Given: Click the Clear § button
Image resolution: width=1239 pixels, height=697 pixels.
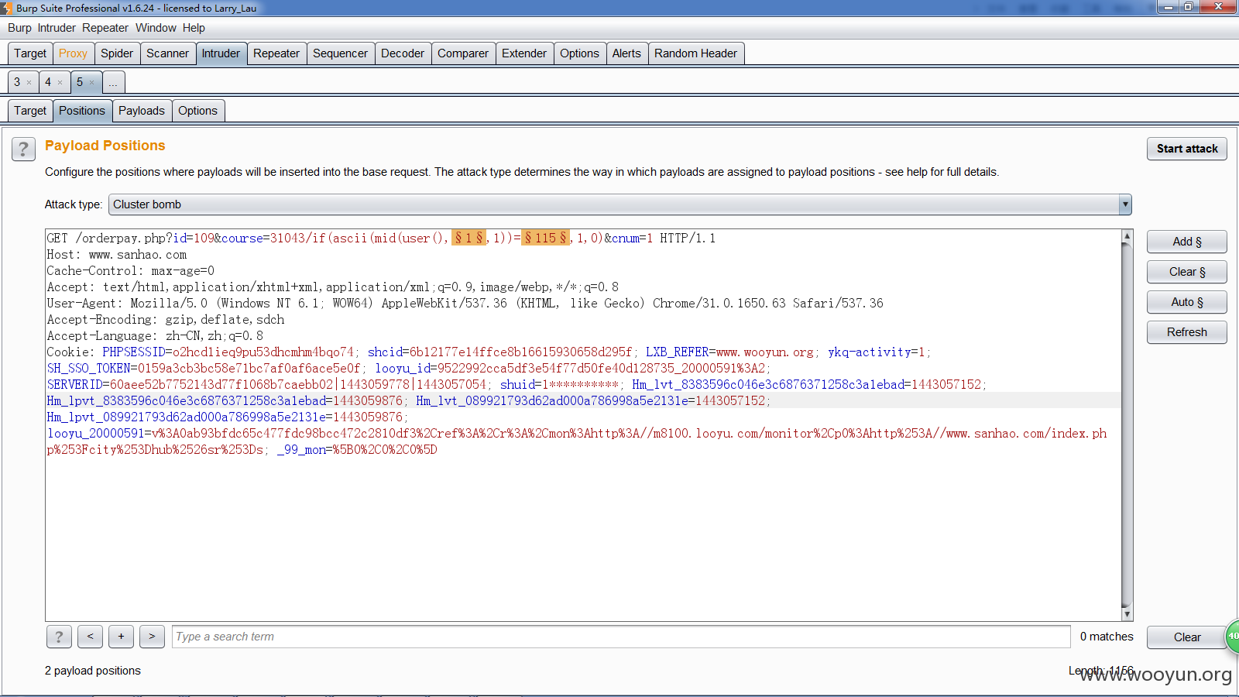Looking at the screenshot, I should (x=1187, y=272).
